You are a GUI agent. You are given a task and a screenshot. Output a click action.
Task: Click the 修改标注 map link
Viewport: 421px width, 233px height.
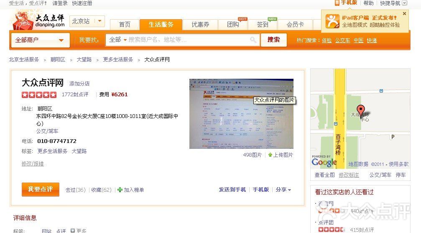click(349, 175)
